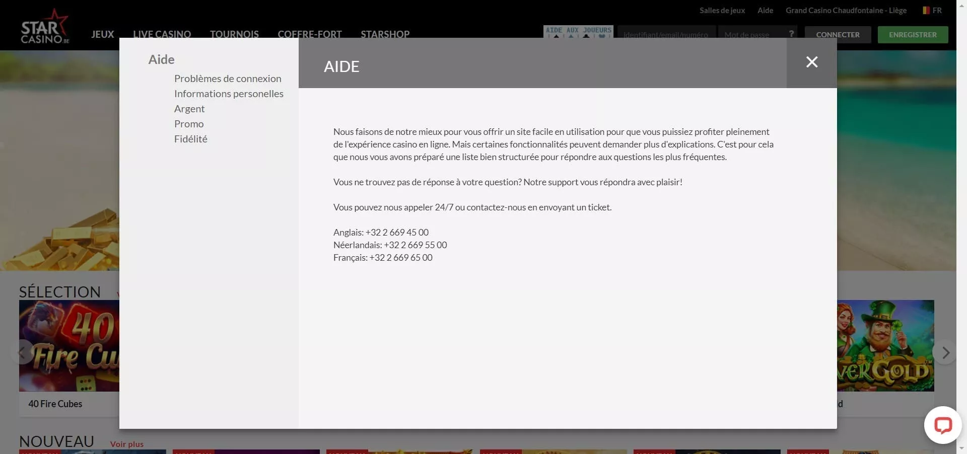Close the Aide help dialog
Image resolution: width=967 pixels, height=454 pixels.
coord(811,62)
